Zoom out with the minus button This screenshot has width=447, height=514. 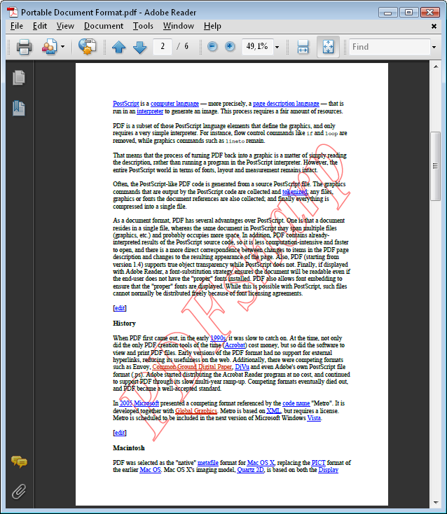pyautogui.click(x=213, y=47)
